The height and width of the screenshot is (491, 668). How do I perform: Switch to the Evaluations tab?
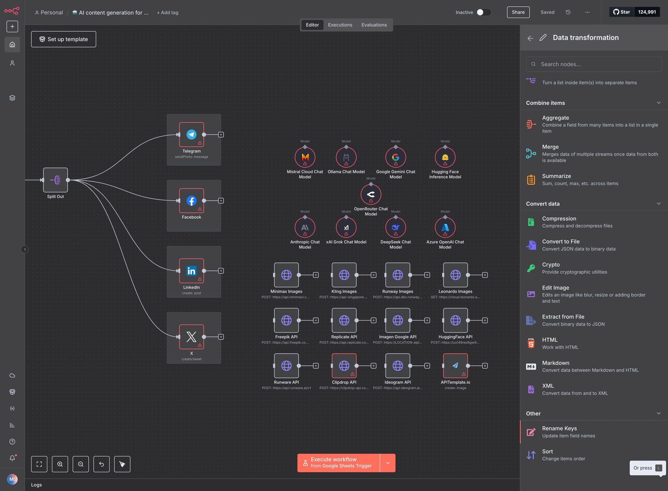point(374,25)
